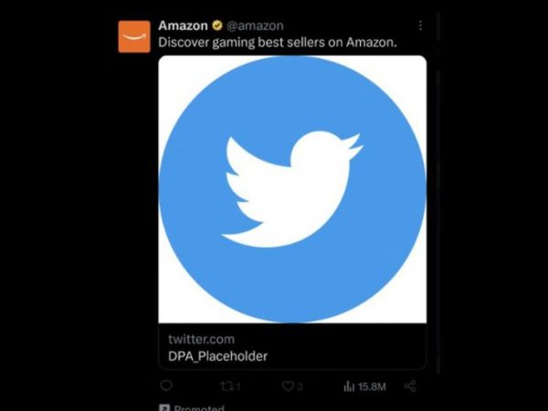Click the twitter.com card domain
The width and height of the screenshot is (548, 411).
point(201,340)
